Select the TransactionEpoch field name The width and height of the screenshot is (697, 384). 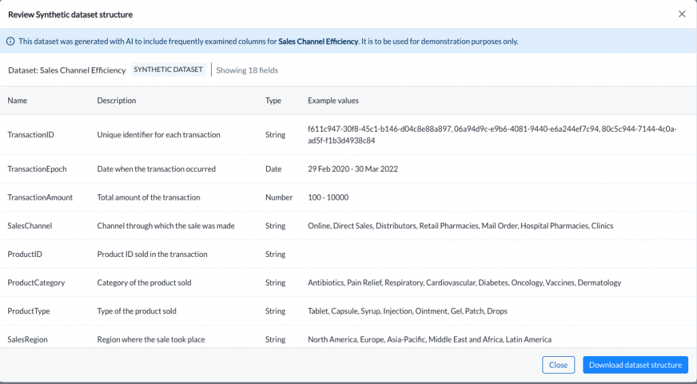click(37, 169)
